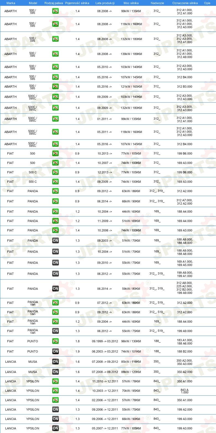This screenshot has width=216, height=433.
Task: Click the Lata produkcji column header
Action: (105, 3)
